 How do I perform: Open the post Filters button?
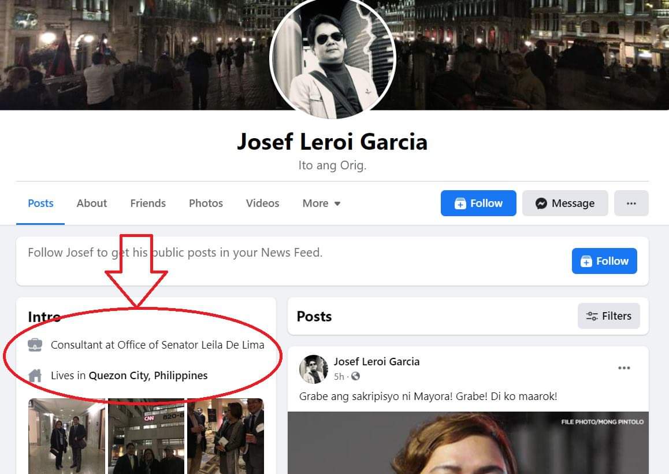click(609, 316)
